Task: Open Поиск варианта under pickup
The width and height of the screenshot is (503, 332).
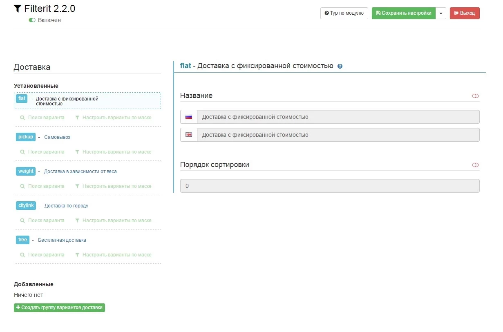Action: coord(42,152)
